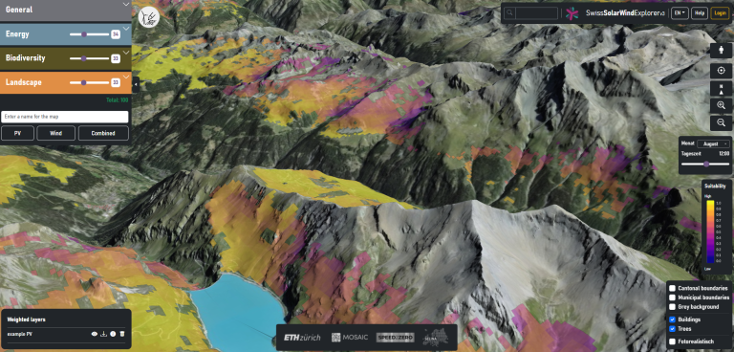Expand the Energy section chevron

point(125,29)
